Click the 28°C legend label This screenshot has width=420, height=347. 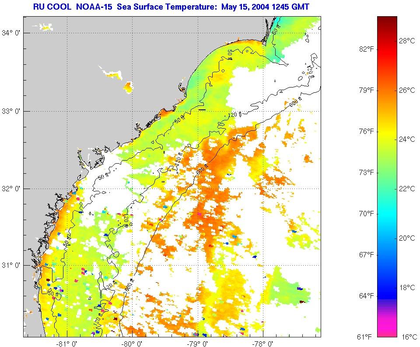(407, 41)
